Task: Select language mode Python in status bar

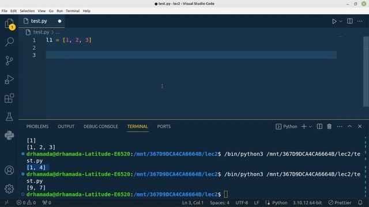Action: [280, 202]
